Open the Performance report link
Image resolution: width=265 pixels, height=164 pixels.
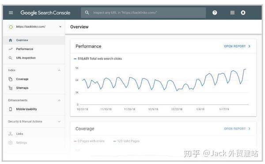click(x=237, y=46)
